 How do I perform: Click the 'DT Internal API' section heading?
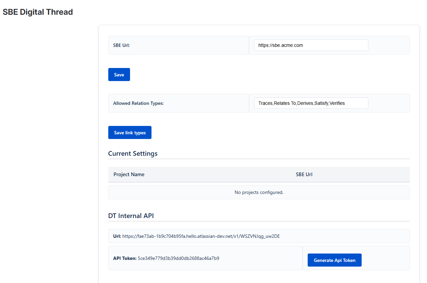[x=131, y=216]
